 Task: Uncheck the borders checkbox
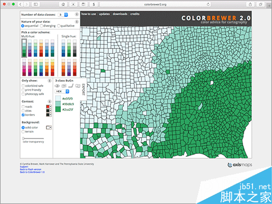pos(23,115)
